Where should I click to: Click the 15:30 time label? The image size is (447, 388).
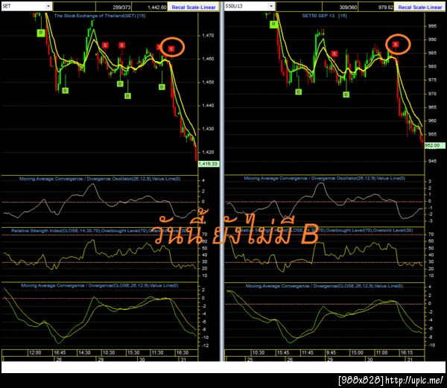point(133,353)
